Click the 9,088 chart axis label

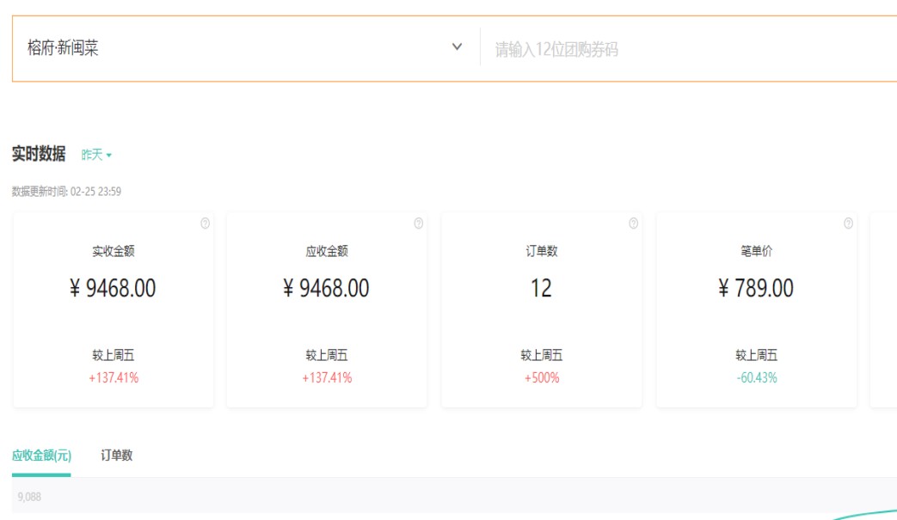click(x=29, y=497)
